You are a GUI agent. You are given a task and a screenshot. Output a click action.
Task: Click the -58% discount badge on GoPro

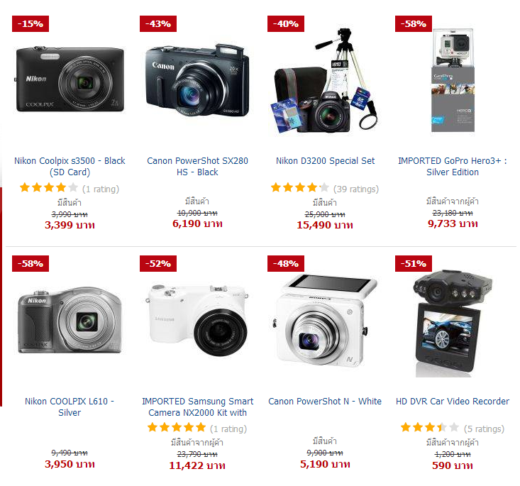pos(414,24)
